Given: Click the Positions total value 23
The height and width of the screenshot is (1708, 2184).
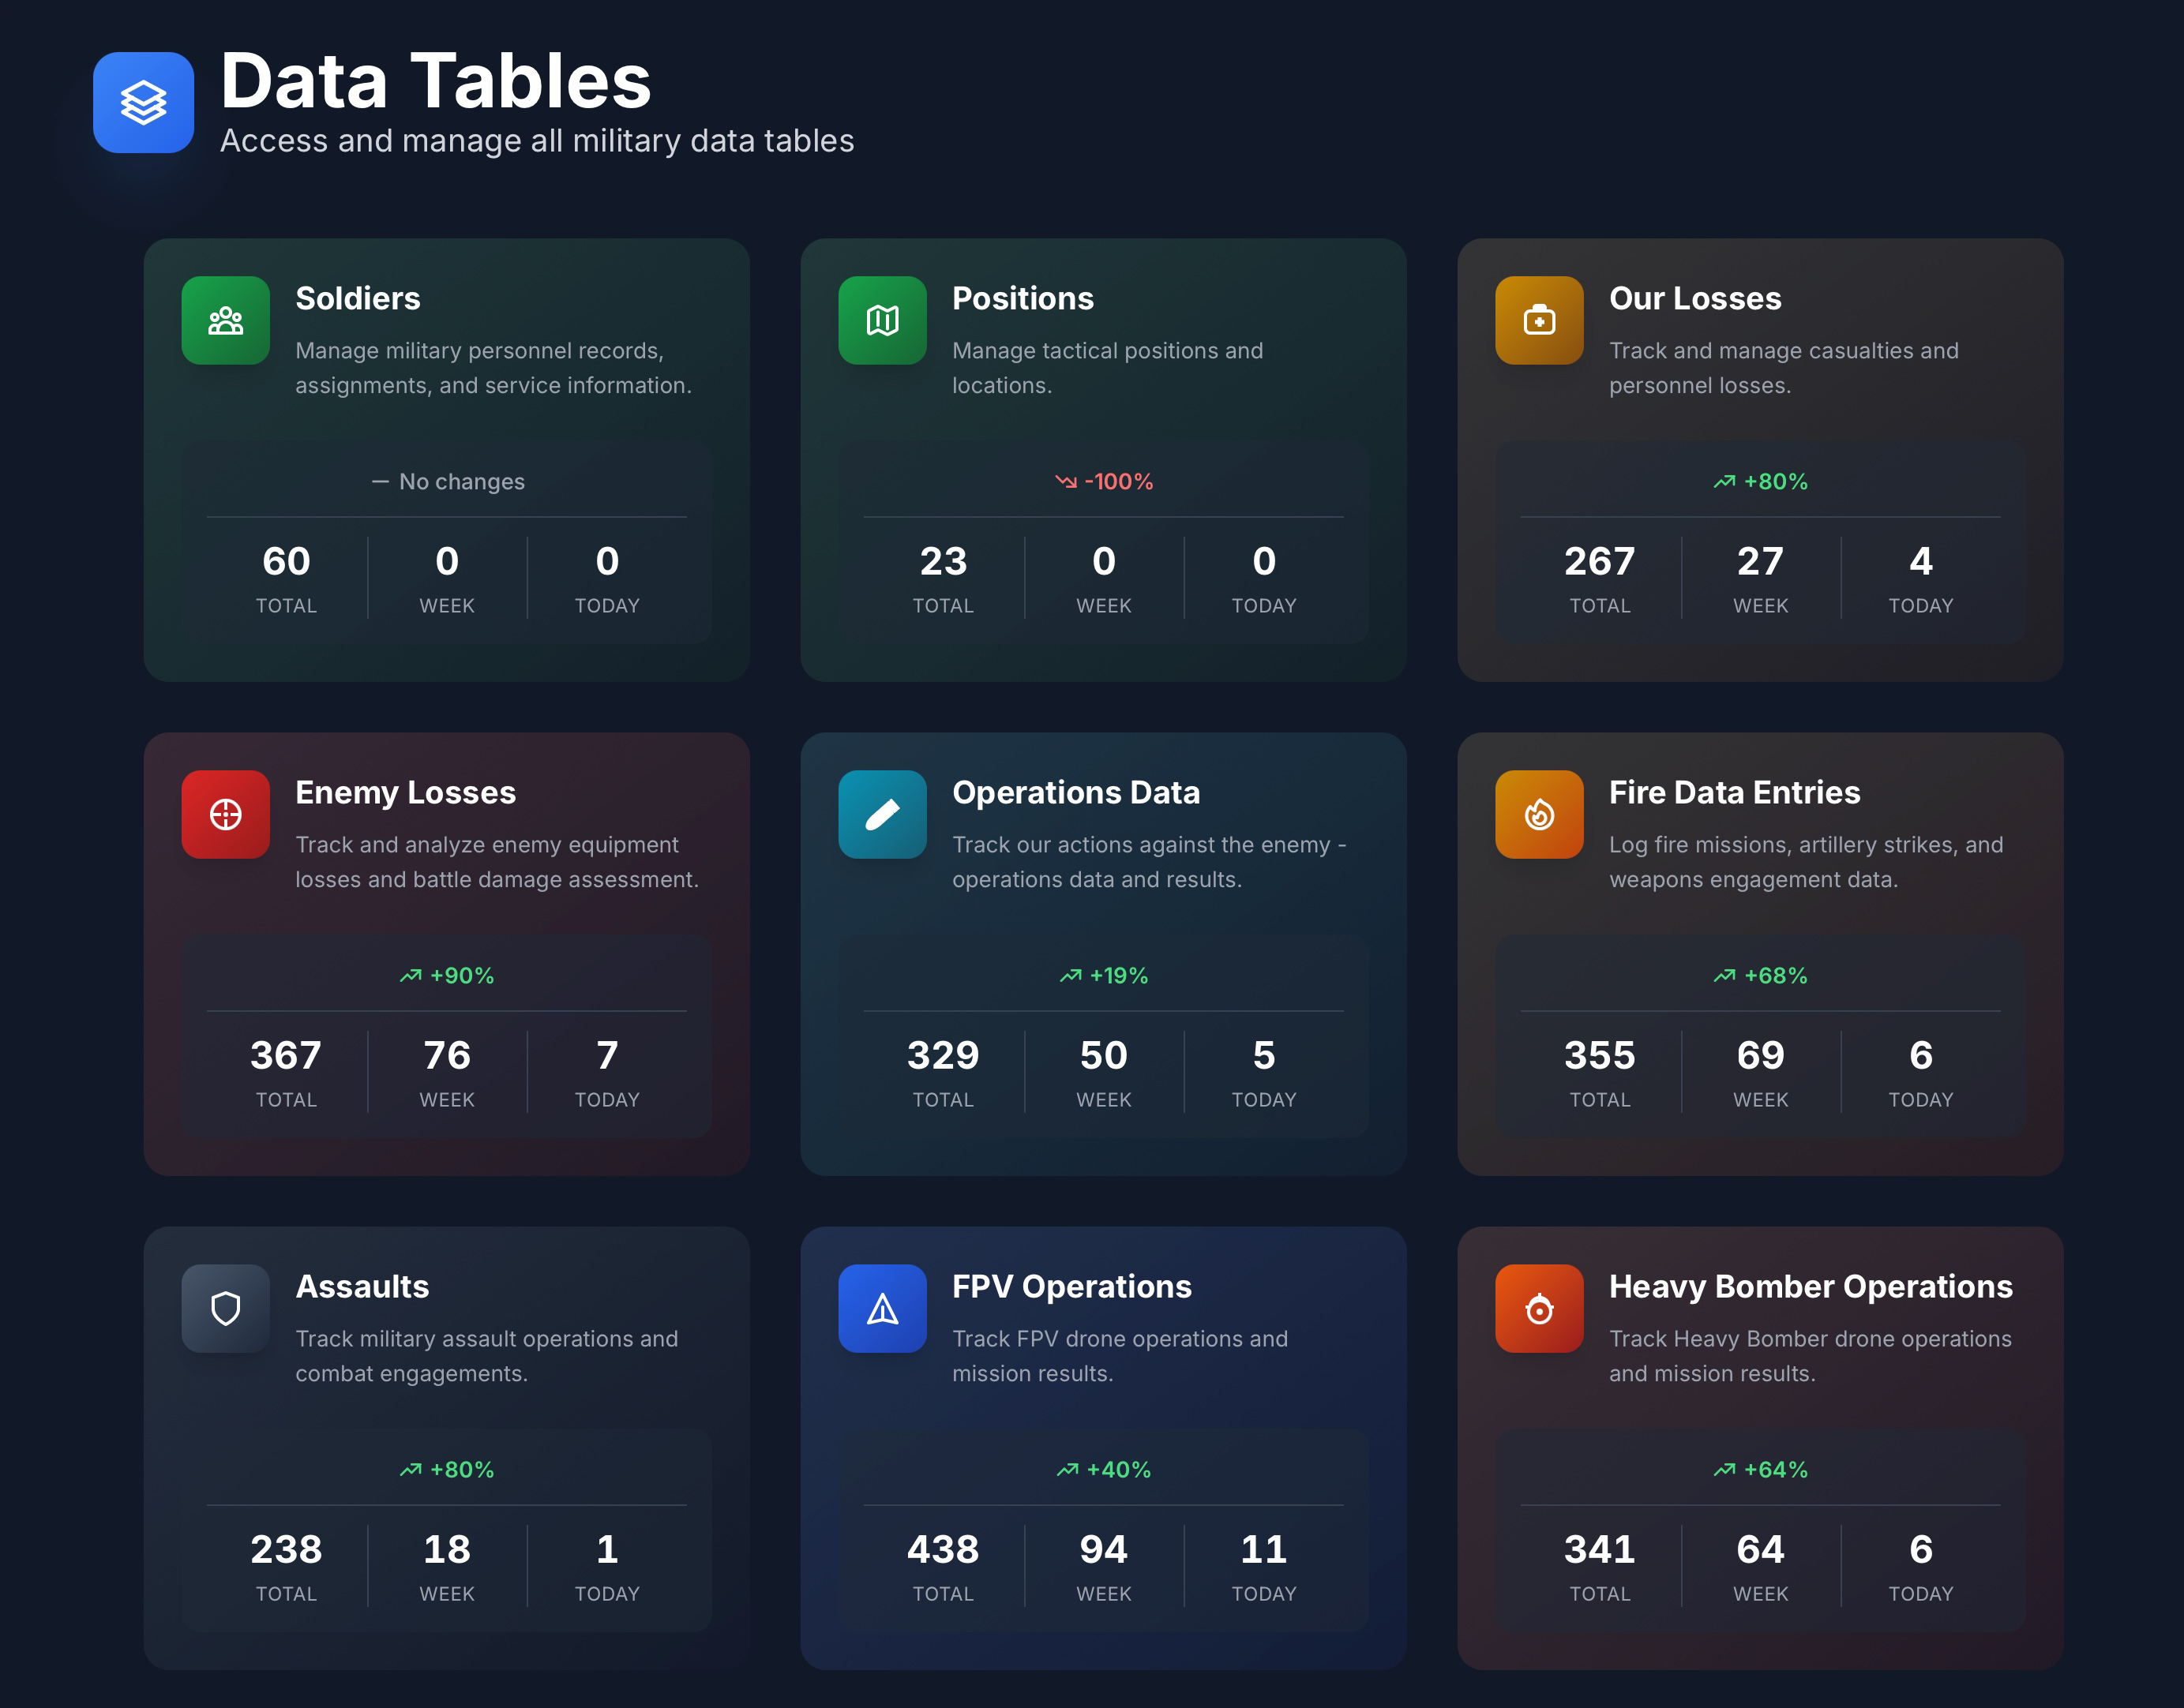Looking at the screenshot, I should coord(943,561).
